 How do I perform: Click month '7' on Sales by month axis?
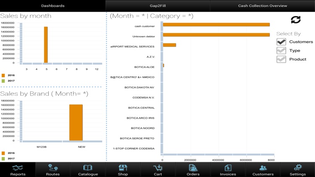pos(66,69)
